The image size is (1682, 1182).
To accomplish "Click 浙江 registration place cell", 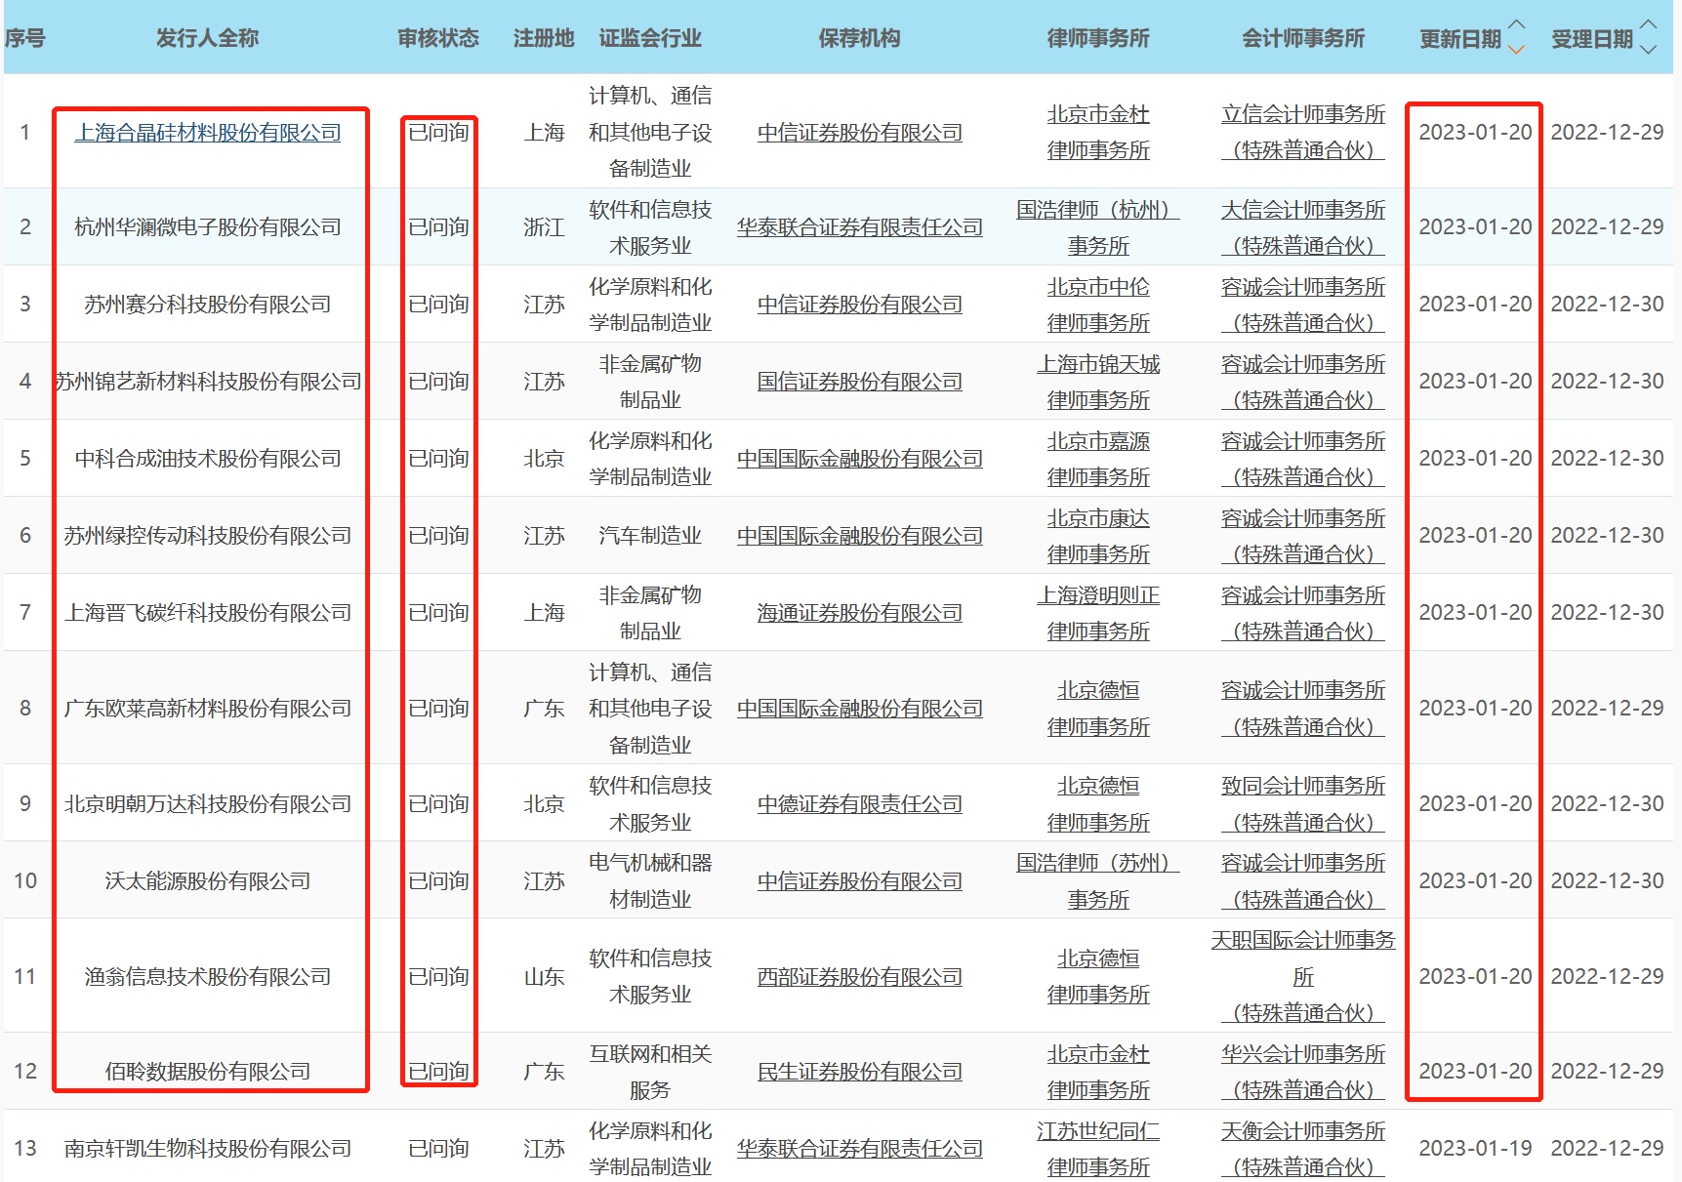I will [544, 227].
